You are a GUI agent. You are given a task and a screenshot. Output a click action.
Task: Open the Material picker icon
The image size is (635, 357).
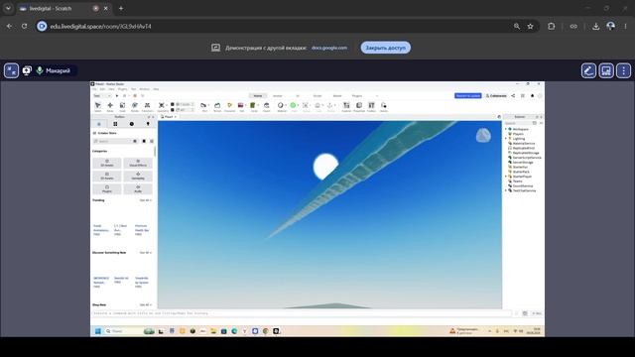click(x=280, y=105)
